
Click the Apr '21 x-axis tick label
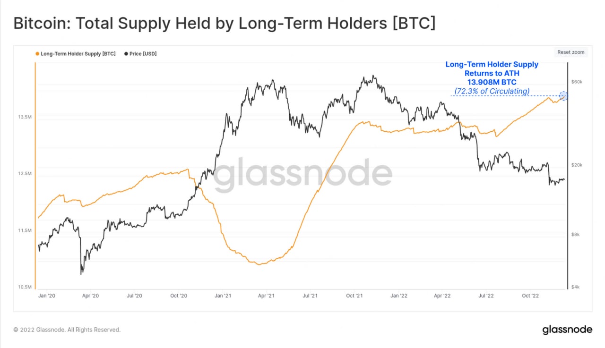(x=266, y=296)
